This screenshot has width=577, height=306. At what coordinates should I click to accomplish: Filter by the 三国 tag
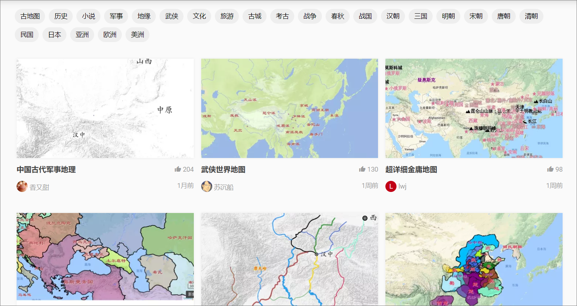(x=420, y=16)
